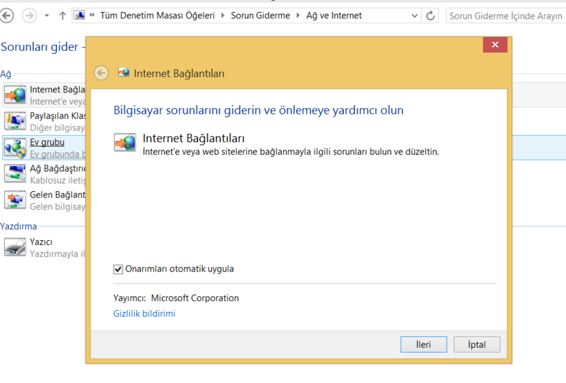Click the Internet Bağlantıları list icon
This screenshot has height=383, width=566.
click(x=15, y=94)
